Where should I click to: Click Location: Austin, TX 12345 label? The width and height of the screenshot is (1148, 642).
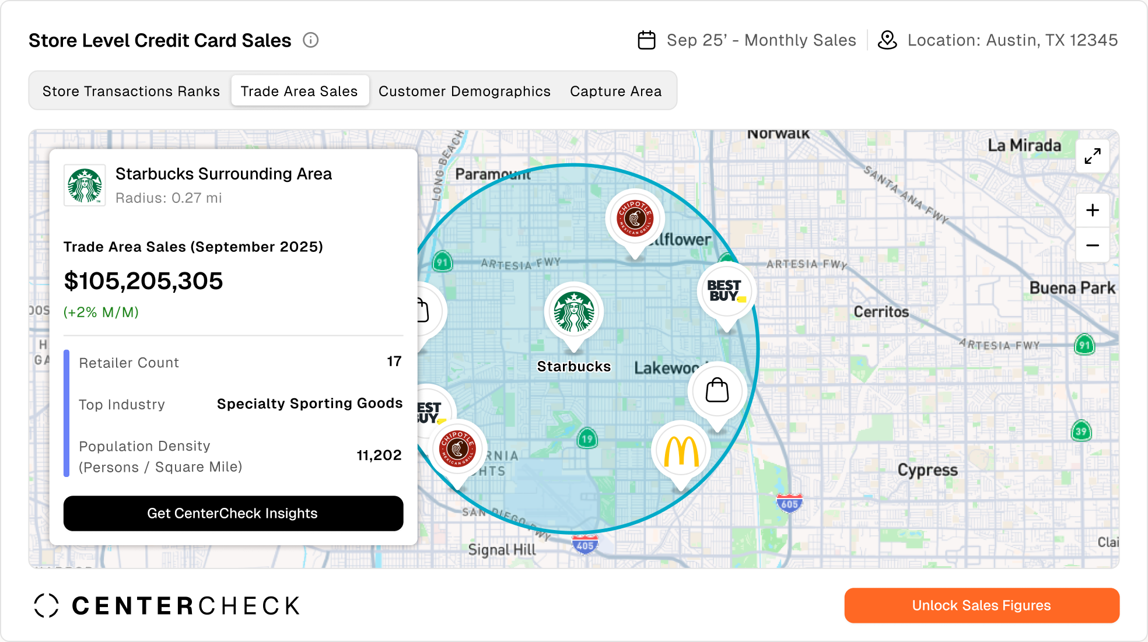click(1013, 40)
